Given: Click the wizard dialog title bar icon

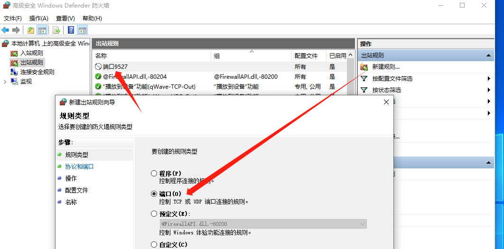Looking at the screenshot, I should point(63,102).
